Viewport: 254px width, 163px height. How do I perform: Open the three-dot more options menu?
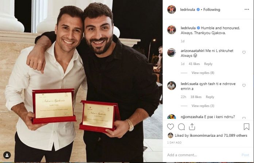point(247,9)
